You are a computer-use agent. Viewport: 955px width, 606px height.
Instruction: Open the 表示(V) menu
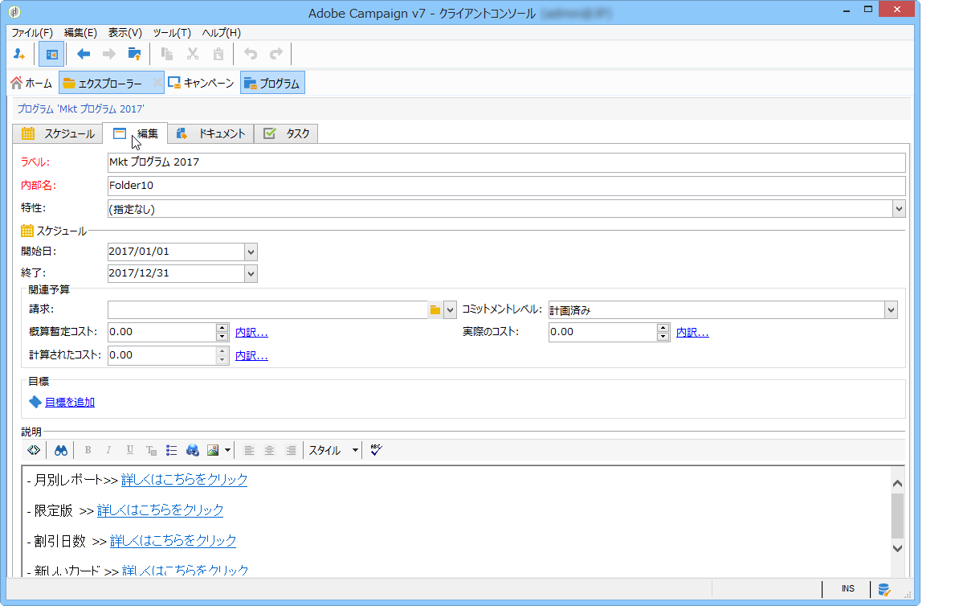click(124, 33)
